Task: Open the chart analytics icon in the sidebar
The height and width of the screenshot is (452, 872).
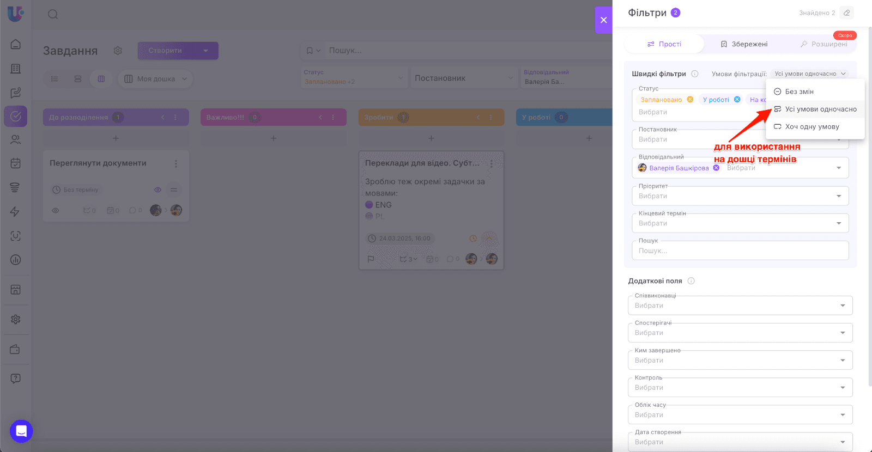Action: [x=16, y=260]
